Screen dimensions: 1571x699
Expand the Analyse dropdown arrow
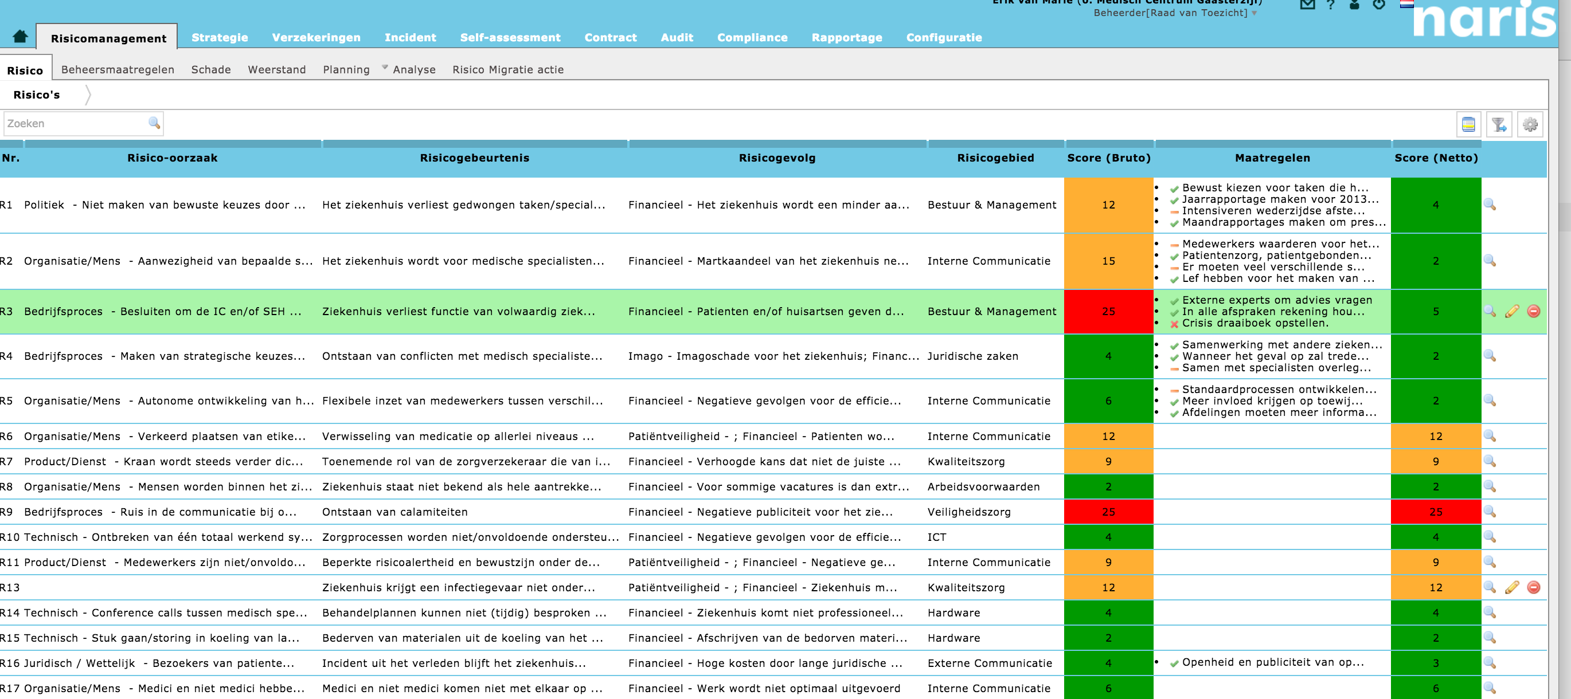pos(385,67)
